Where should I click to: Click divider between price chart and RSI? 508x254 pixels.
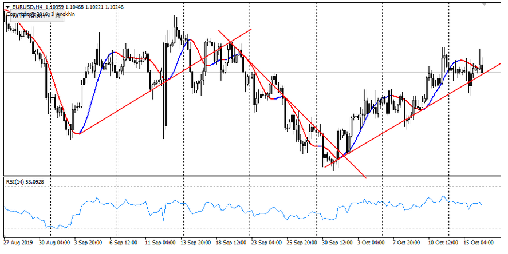252,176
